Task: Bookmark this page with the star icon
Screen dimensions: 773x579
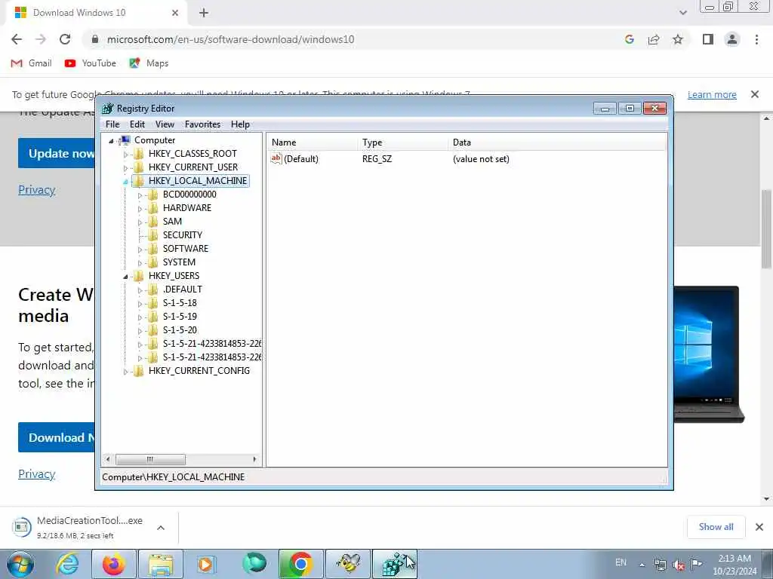Action: [678, 39]
